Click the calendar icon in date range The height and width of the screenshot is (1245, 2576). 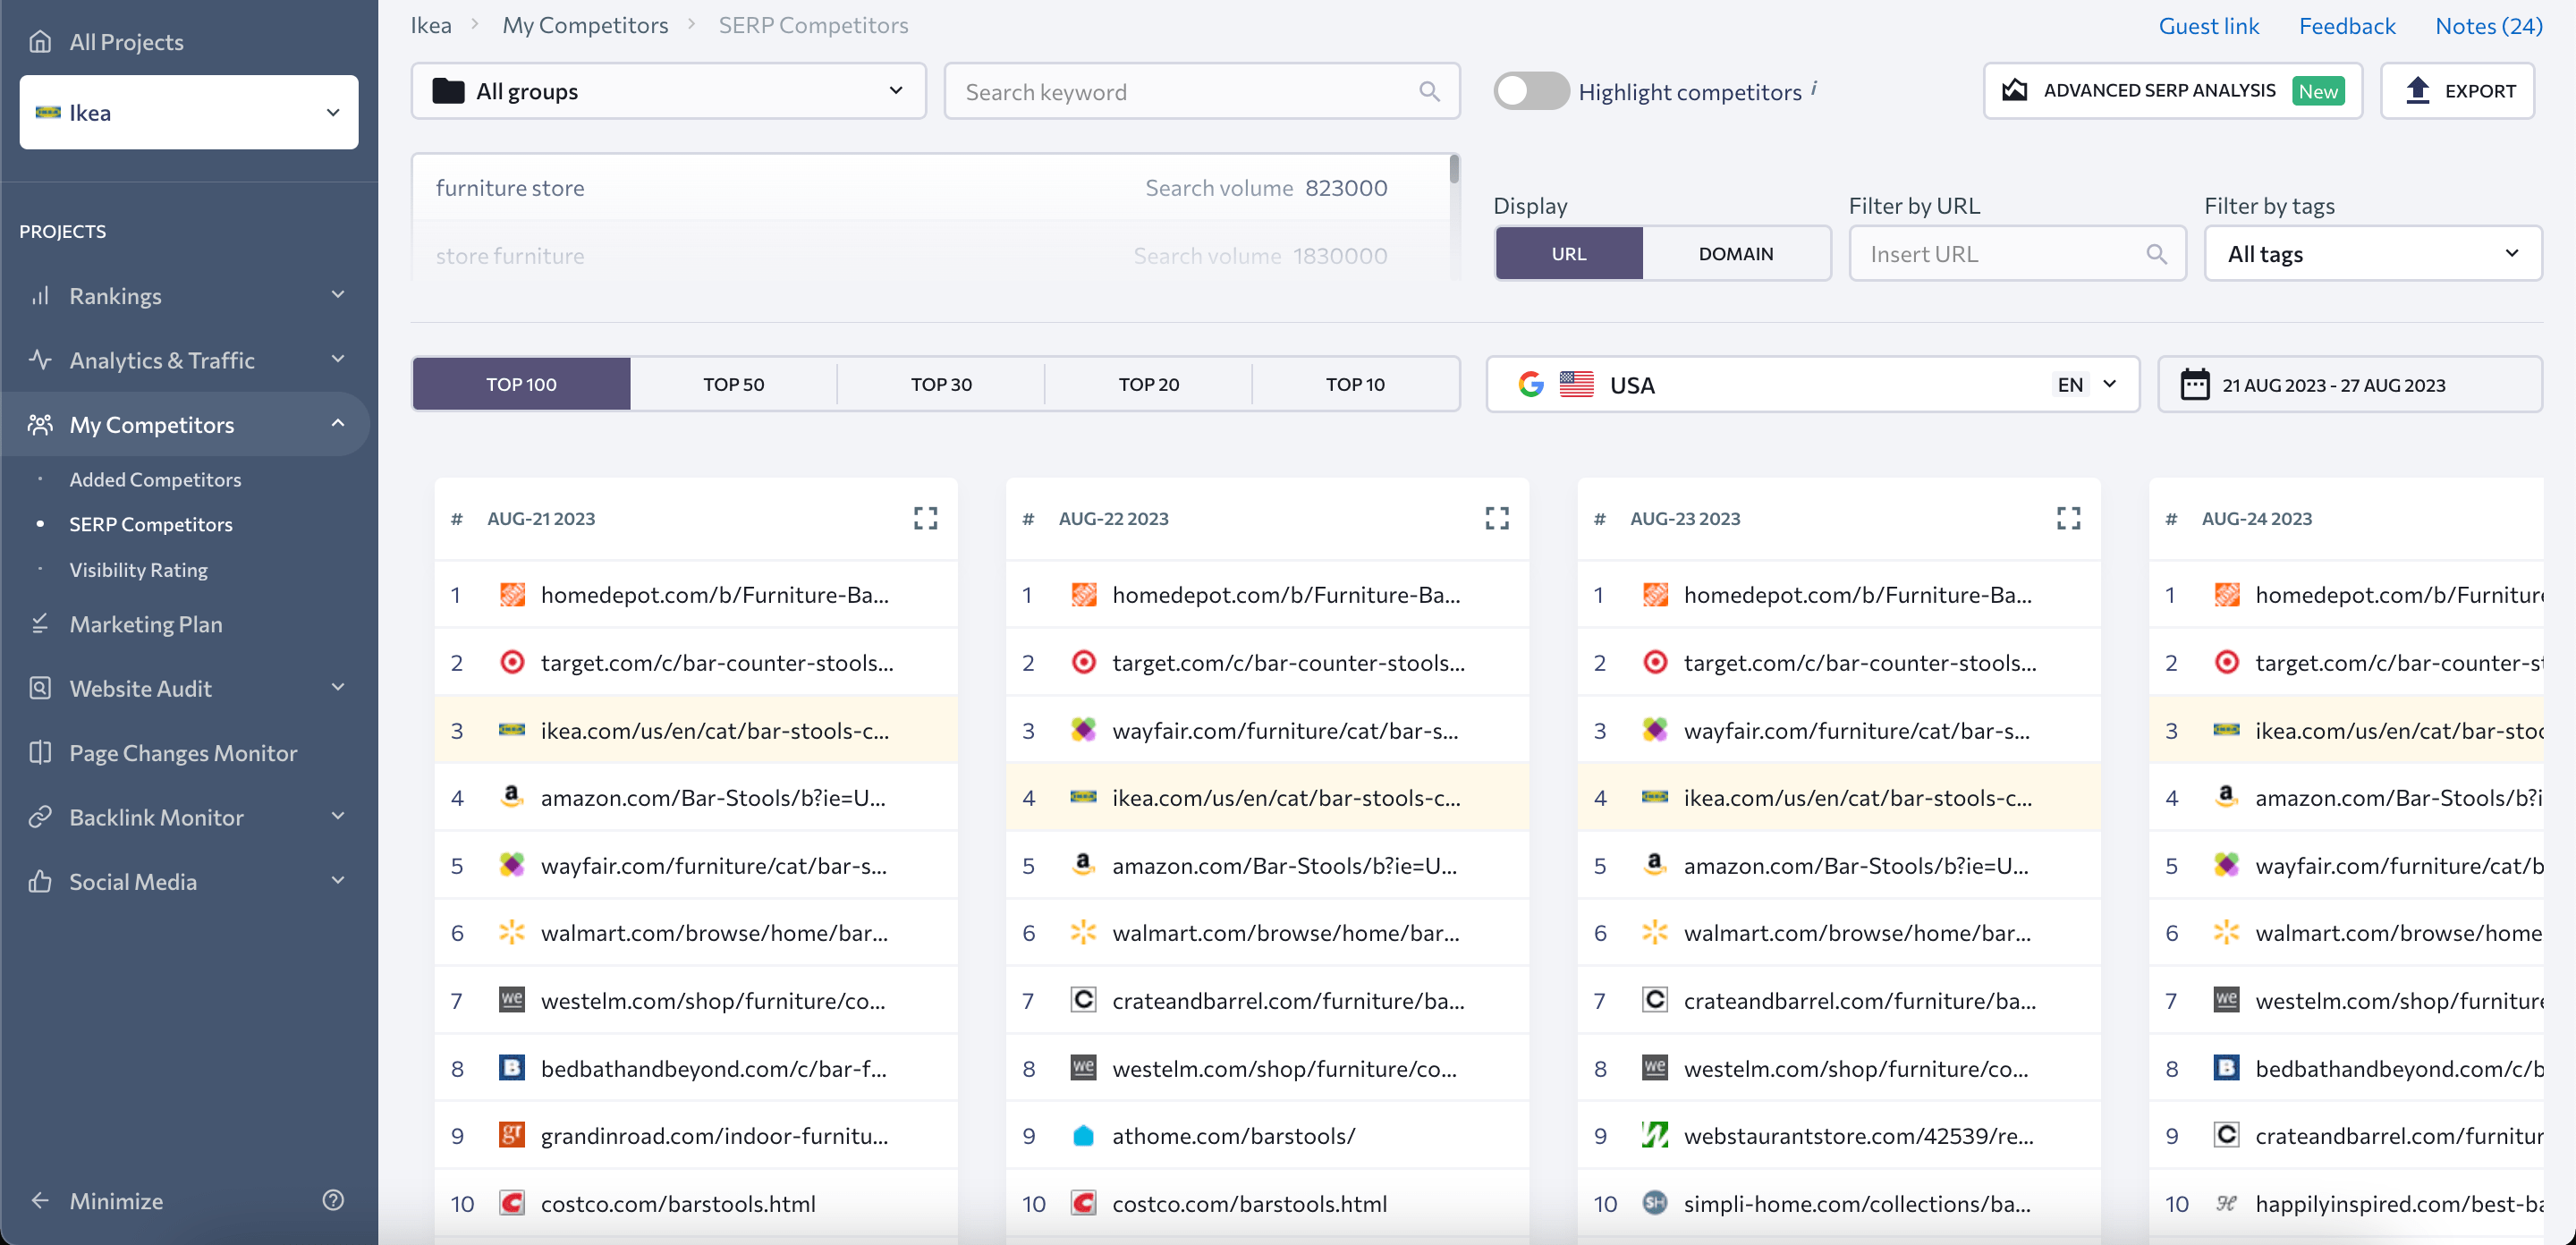pyautogui.click(x=2194, y=384)
